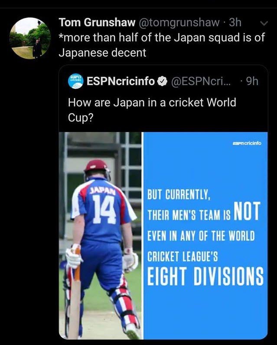Viewport: 277px width, 345px height.
Task: Click the batsman's maroon helmet
Action: (x=97, y=168)
